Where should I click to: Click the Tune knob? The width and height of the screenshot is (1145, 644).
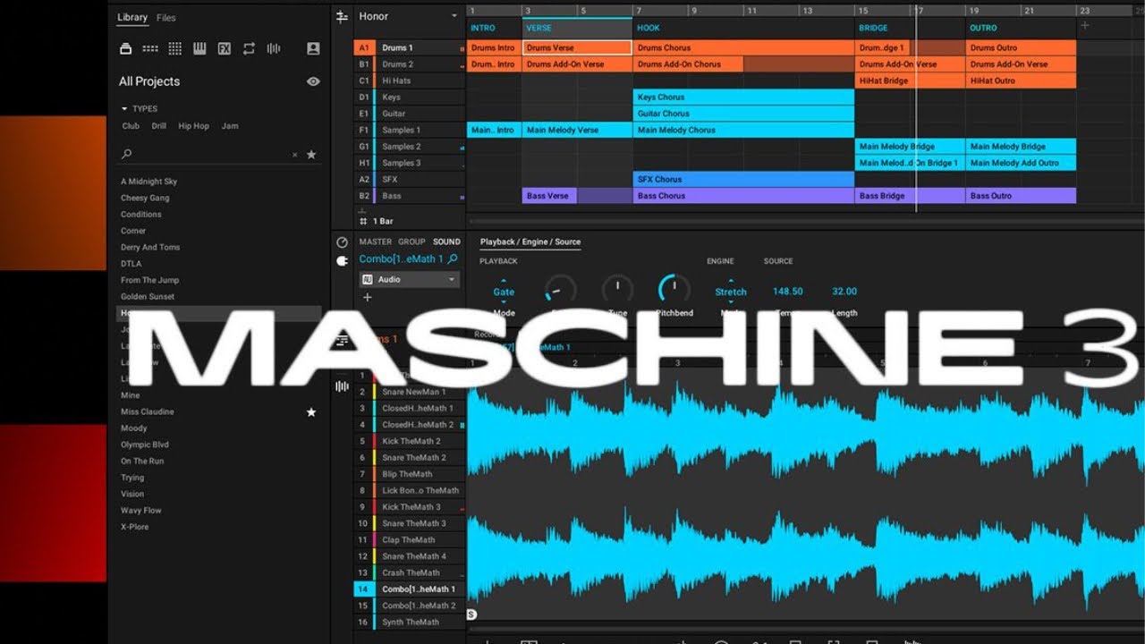click(x=616, y=289)
